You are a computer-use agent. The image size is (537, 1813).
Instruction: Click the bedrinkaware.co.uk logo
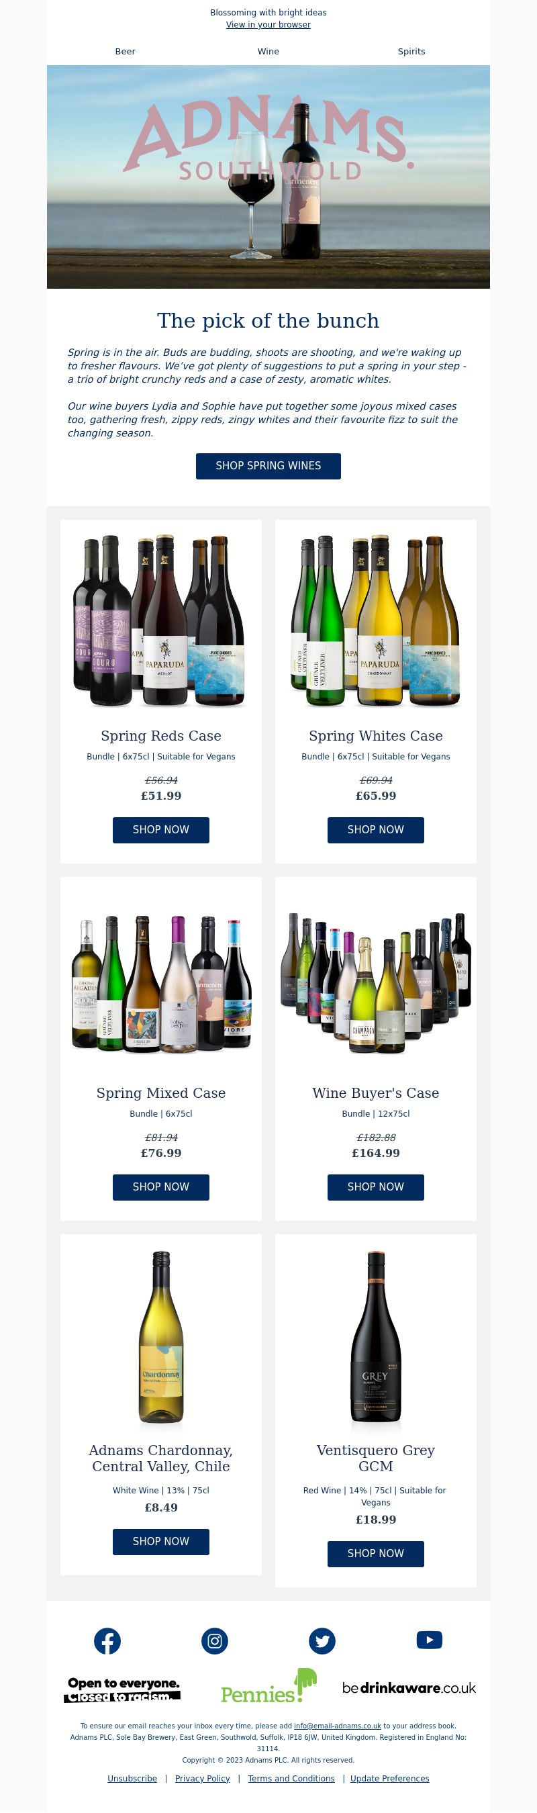409,1687
